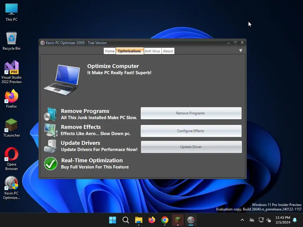Click the Update Driver button
Image resolution: width=303 pixels, height=227 pixels.
(x=191, y=147)
